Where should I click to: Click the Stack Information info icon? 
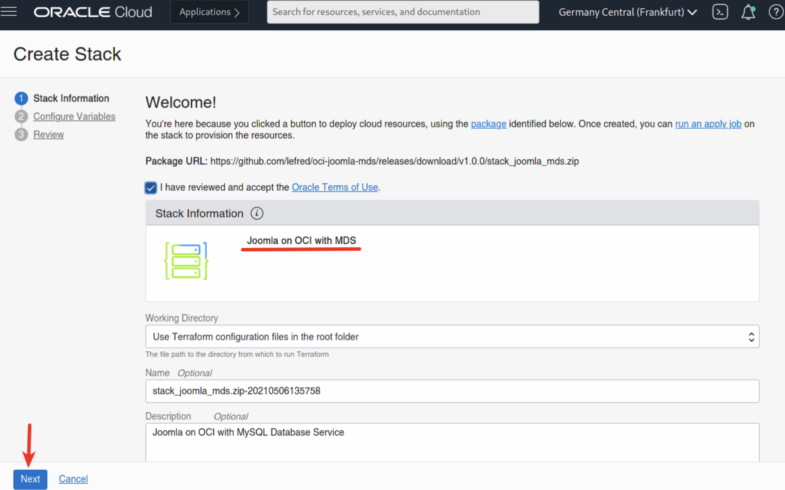tap(257, 213)
